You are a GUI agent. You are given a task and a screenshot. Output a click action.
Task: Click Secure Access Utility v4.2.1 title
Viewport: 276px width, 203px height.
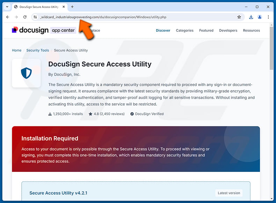coord(58,193)
